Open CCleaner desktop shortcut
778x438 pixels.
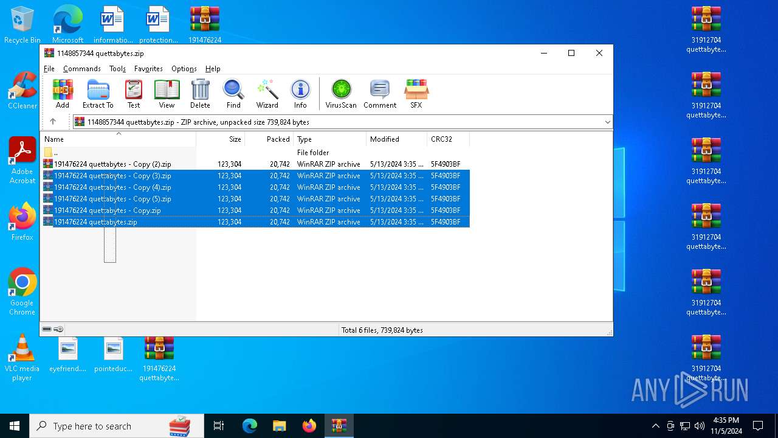[22, 91]
